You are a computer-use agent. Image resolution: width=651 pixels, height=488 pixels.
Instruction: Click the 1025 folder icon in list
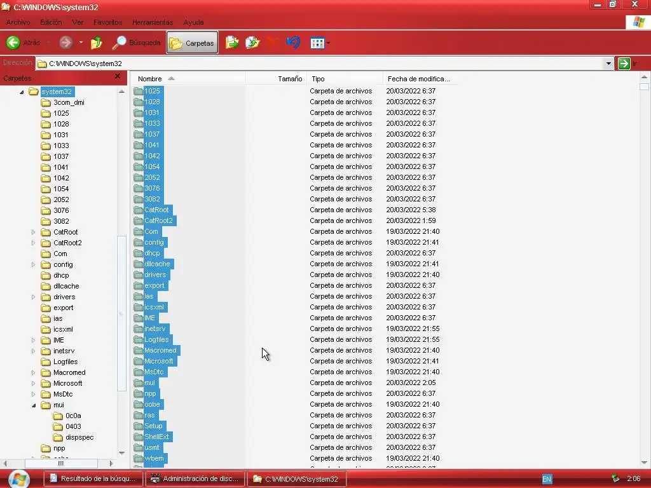pyautogui.click(x=138, y=91)
